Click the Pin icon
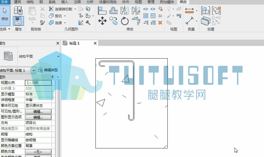264x157 pixels. click(160, 16)
